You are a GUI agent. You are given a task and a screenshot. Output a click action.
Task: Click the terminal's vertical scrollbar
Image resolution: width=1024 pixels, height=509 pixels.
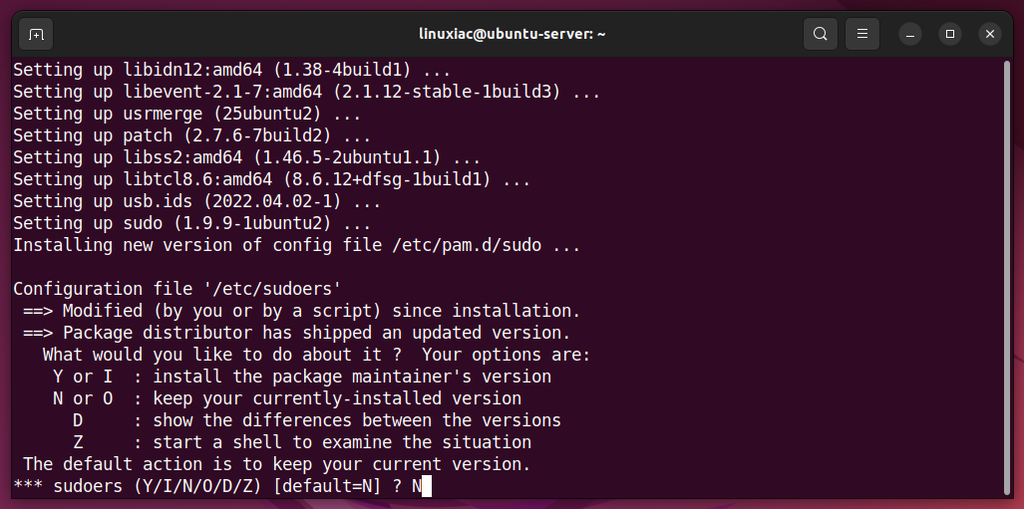coord(1007,277)
